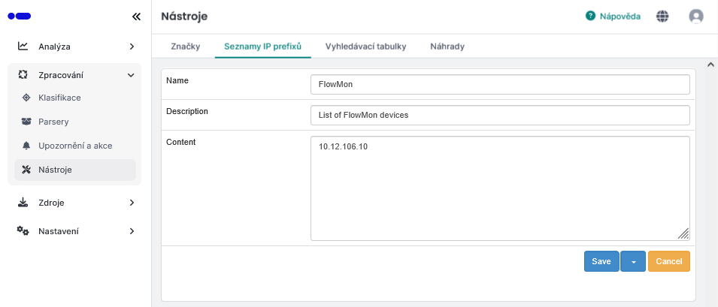The height and width of the screenshot is (307, 718).
Task: Collapse the Zpracování section chevron
Action: tap(131, 75)
